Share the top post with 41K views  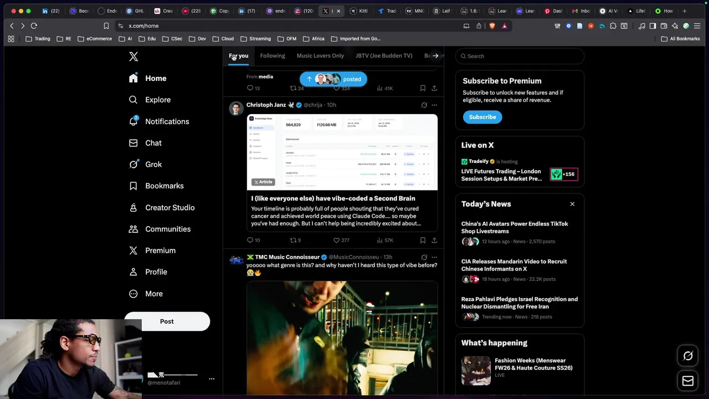click(x=434, y=88)
